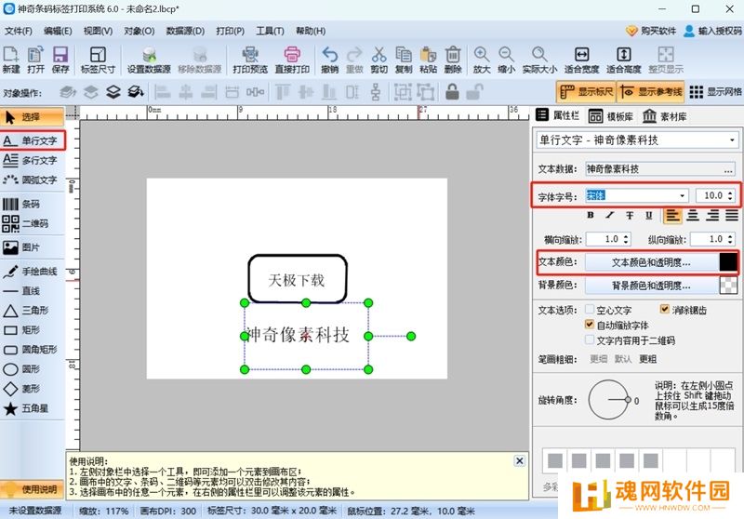Select the 直线 line tool

[33, 291]
